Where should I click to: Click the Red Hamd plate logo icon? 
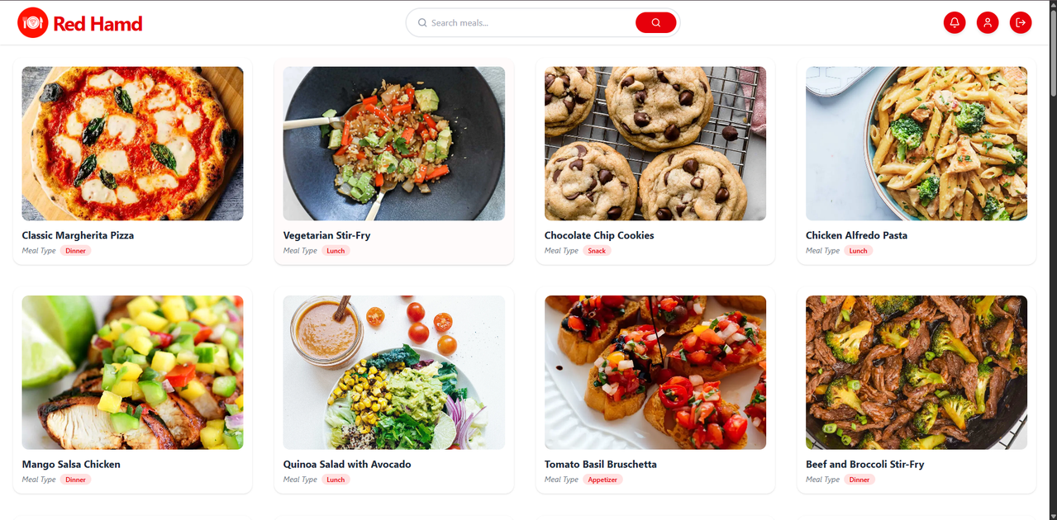(x=33, y=23)
